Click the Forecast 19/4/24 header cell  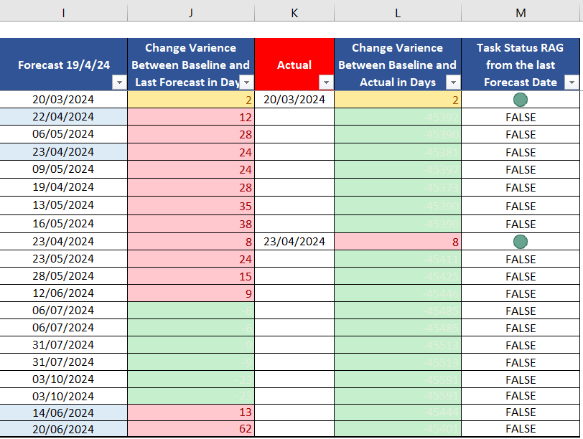(64, 65)
